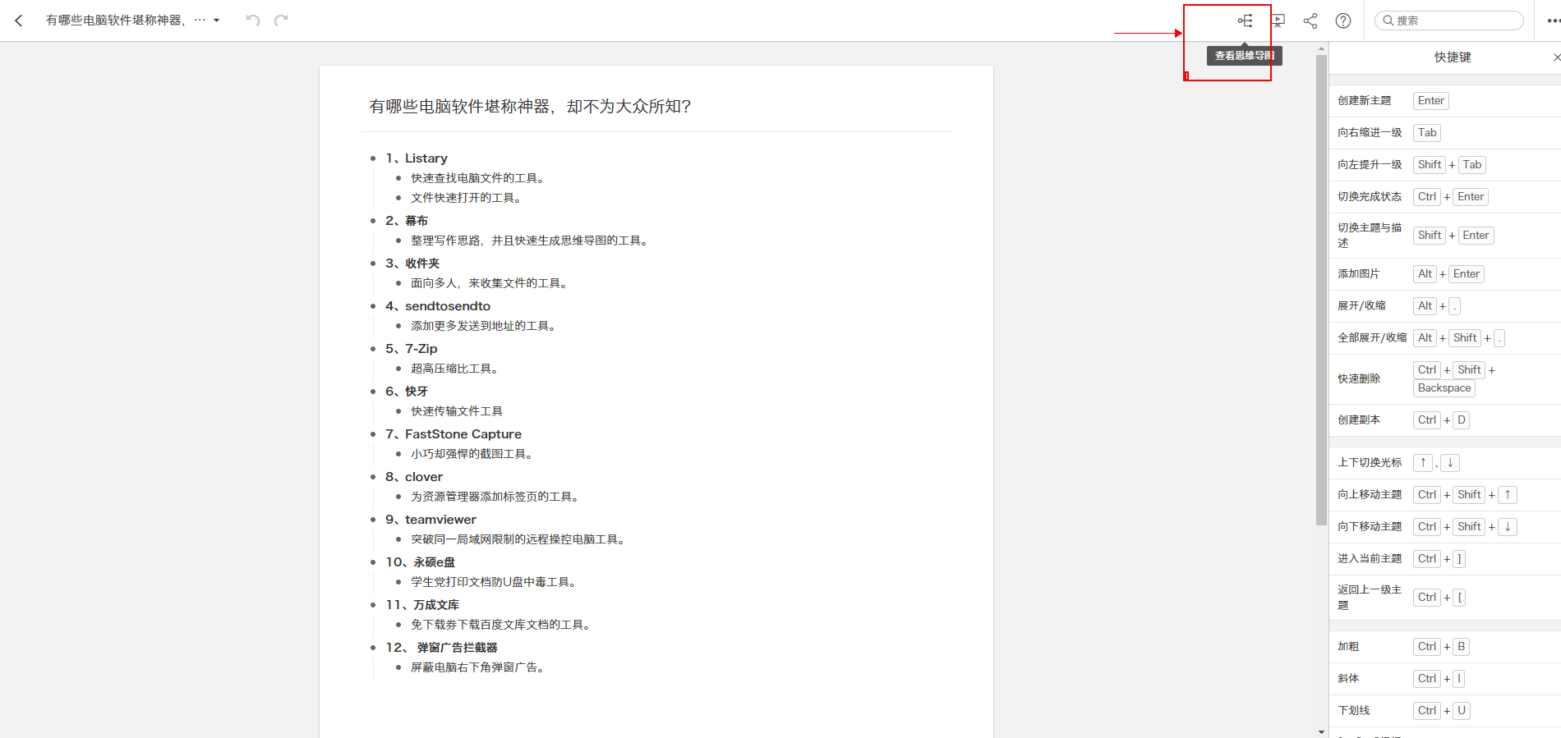Select the '1、Listary' topic
The height and width of the screenshot is (738, 1561).
point(417,158)
